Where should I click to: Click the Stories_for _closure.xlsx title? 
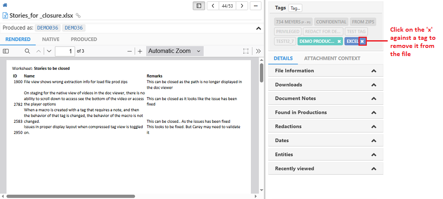42,15
